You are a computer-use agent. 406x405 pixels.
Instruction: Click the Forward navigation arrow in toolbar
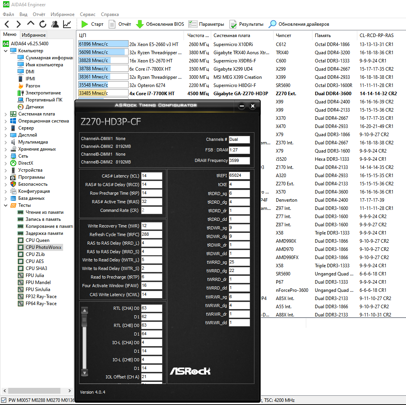pyautogui.click(x=18, y=24)
